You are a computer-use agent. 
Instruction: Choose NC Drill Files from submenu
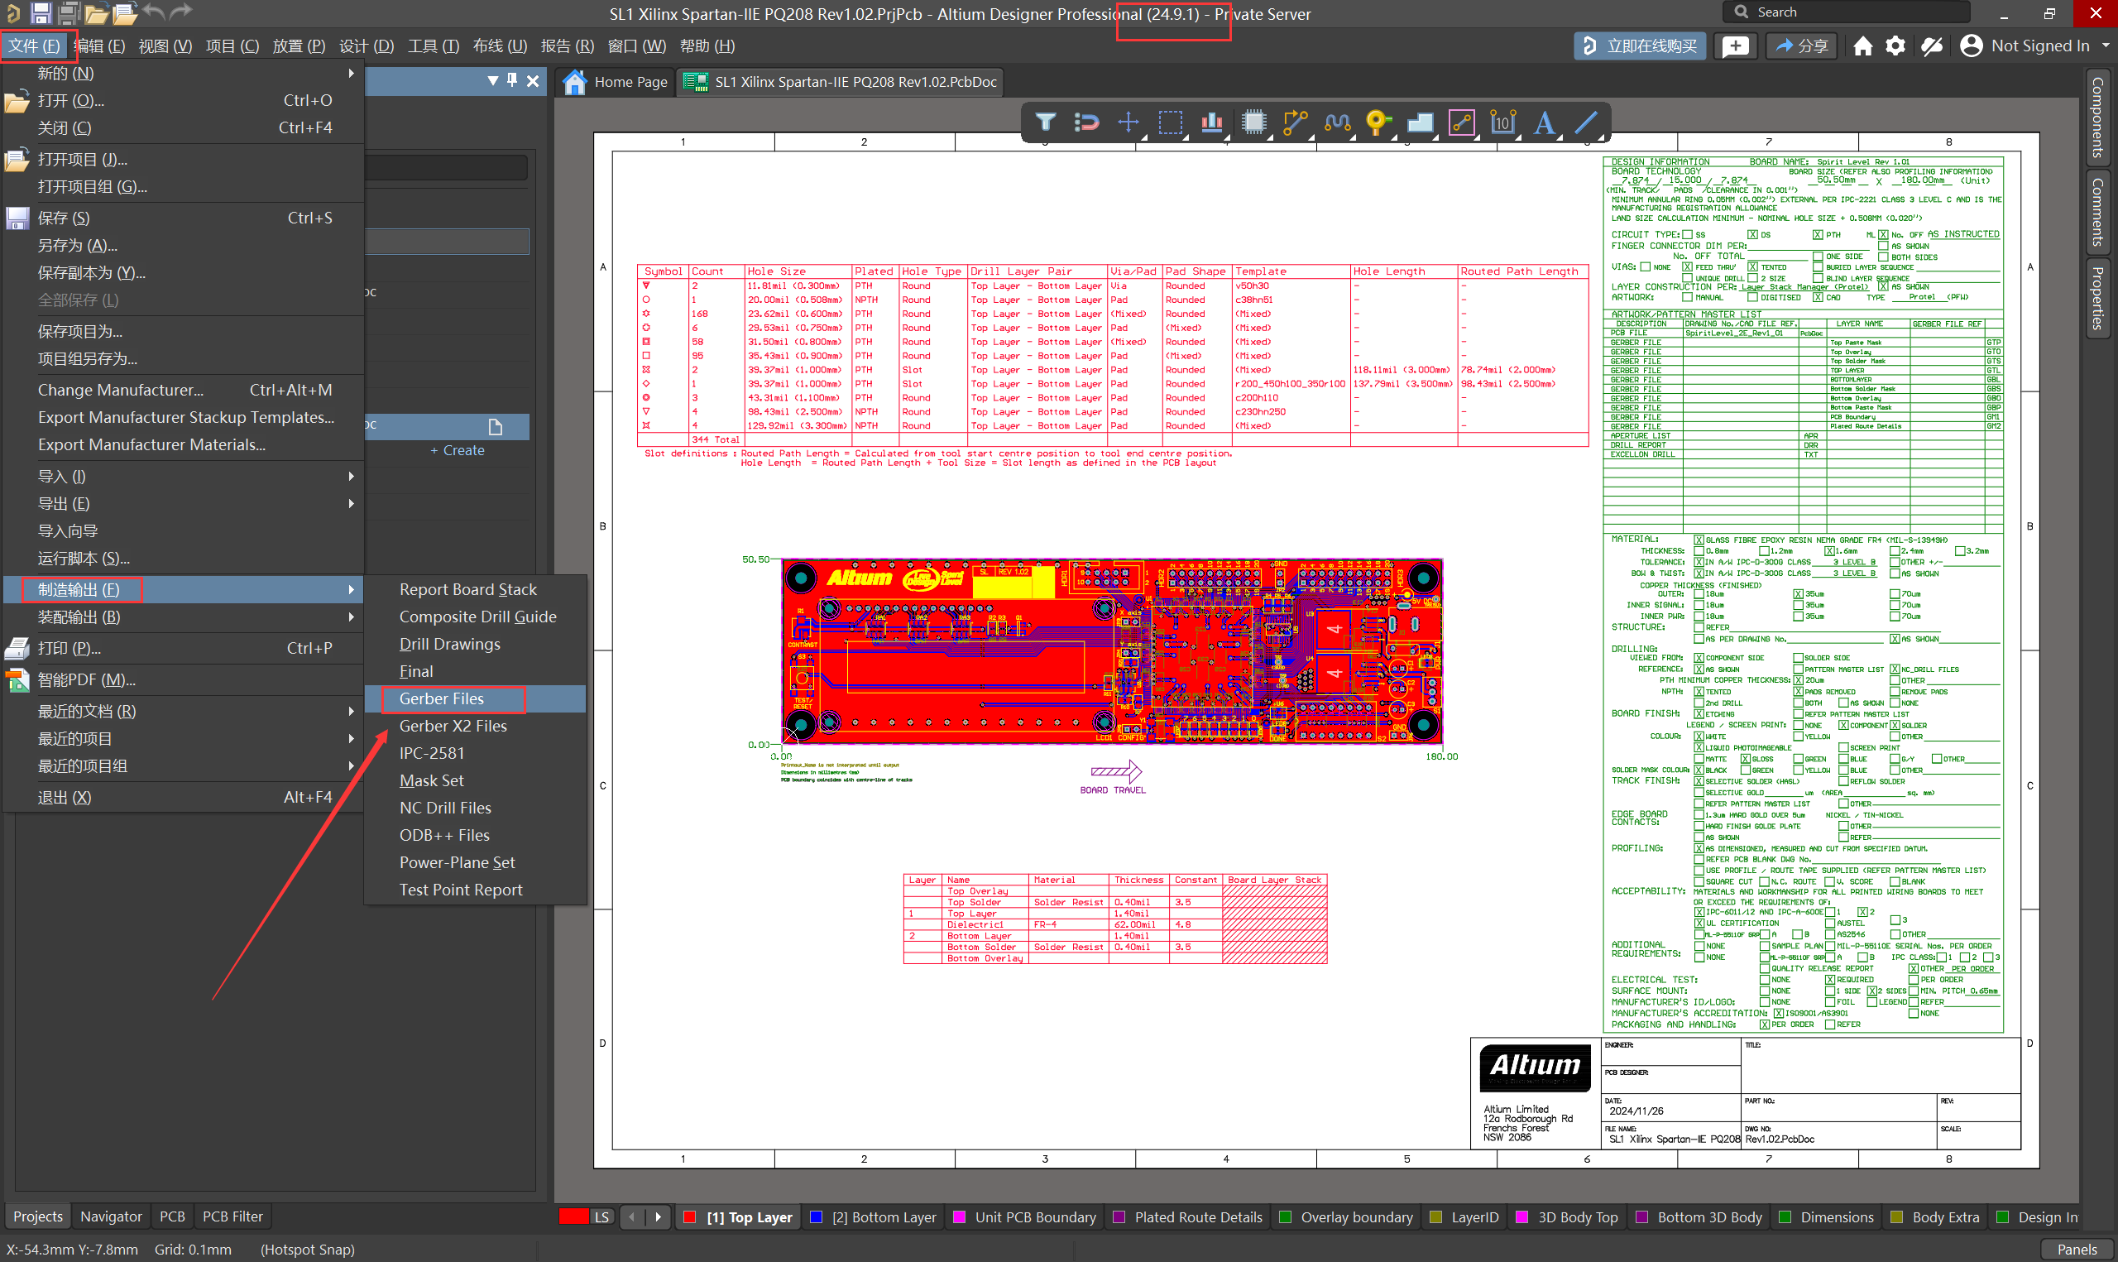(475, 808)
